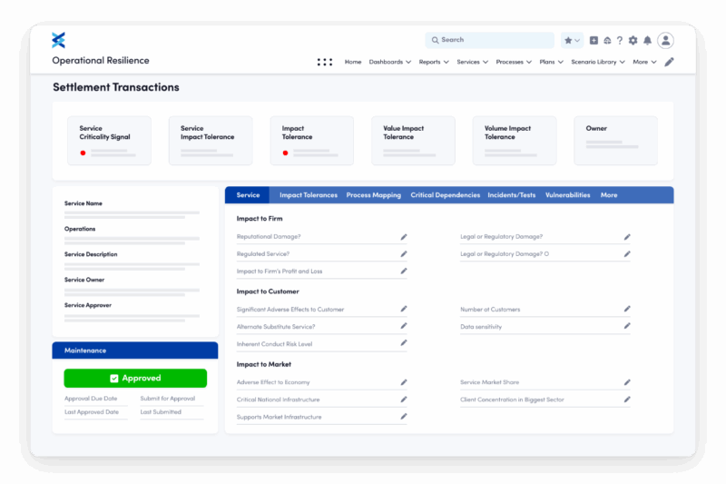Open the user profile avatar
Image resolution: width=726 pixels, height=484 pixels.
click(x=665, y=40)
